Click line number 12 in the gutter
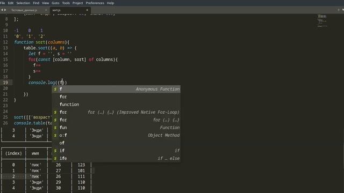Viewport: 344px width, 193px height. [5, 42]
